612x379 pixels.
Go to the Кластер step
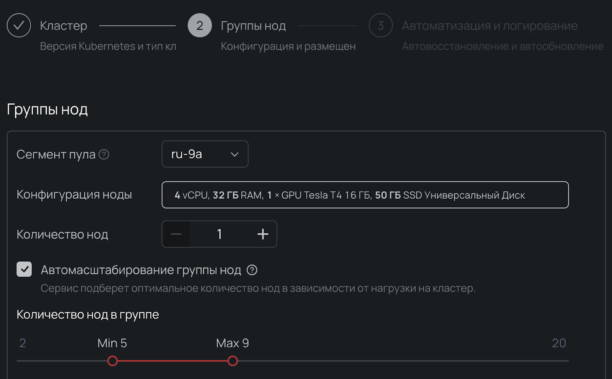coord(63,26)
